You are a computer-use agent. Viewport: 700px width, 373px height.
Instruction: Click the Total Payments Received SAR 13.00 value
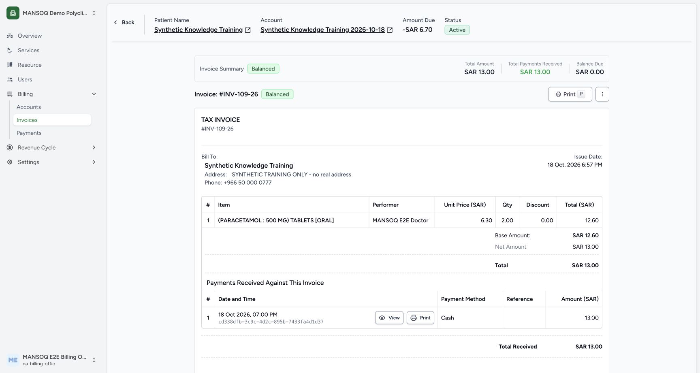tap(535, 72)
